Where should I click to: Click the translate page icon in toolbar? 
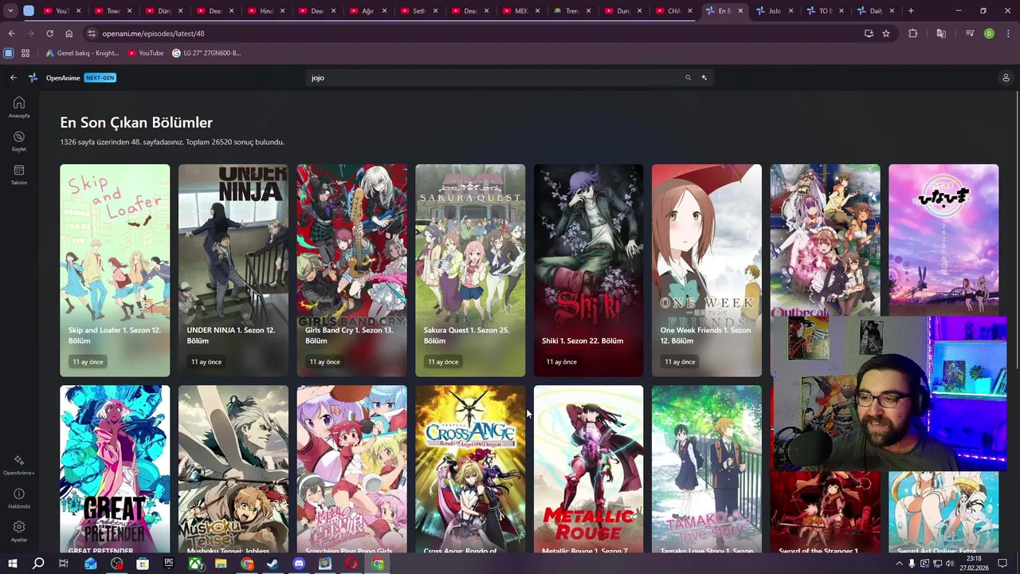click(941, 33)
